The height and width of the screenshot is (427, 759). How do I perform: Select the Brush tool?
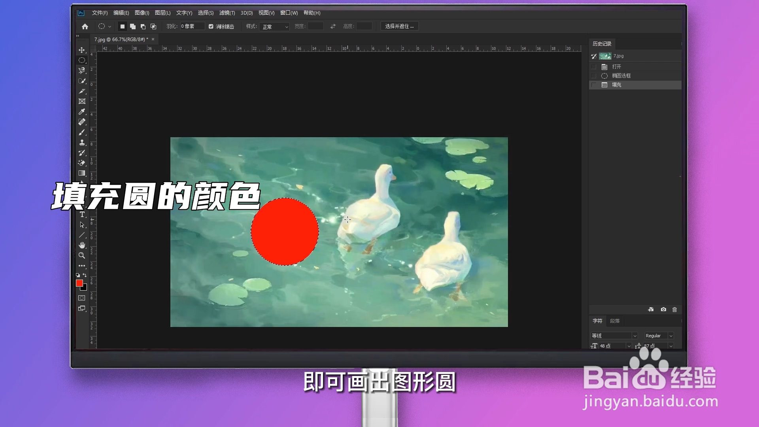point(82,132)
